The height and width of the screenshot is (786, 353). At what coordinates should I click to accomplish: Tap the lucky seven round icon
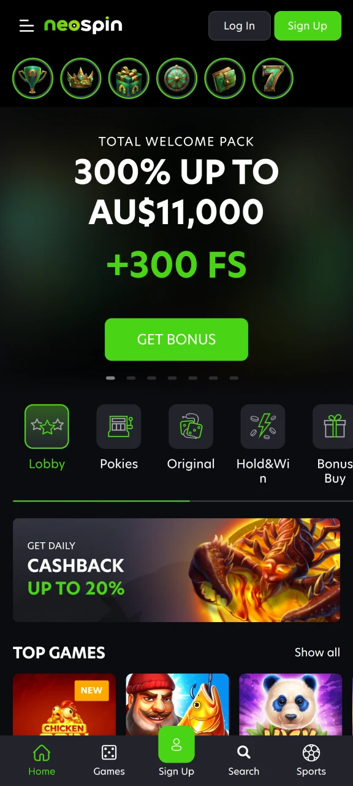pos(273,79)
